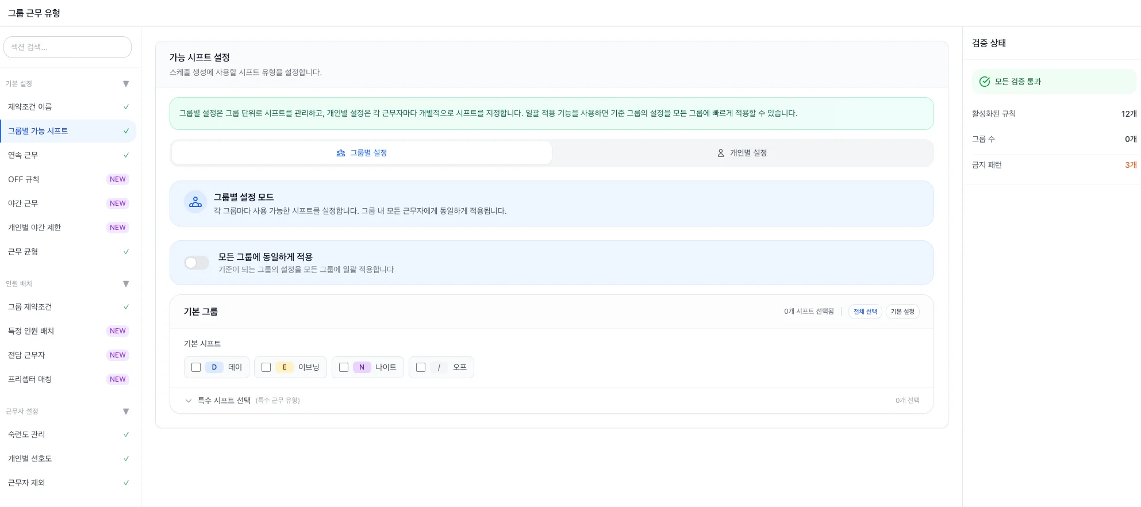1141x507 pixels.
Task: Click the checkmark next to 근무자 제외
Action: [x=126, y=483]
